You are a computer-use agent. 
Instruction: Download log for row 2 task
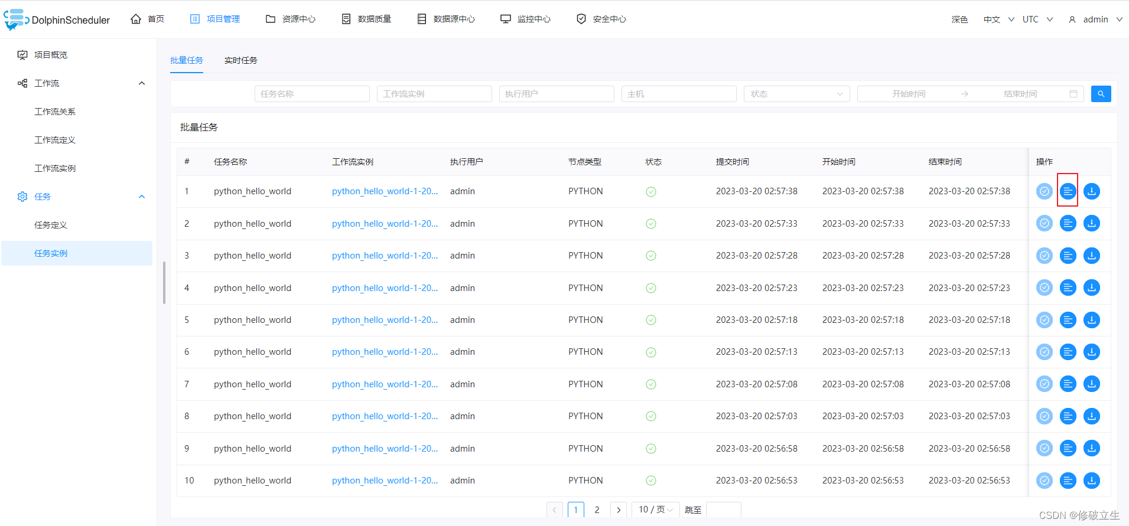tap(1091, 223)
